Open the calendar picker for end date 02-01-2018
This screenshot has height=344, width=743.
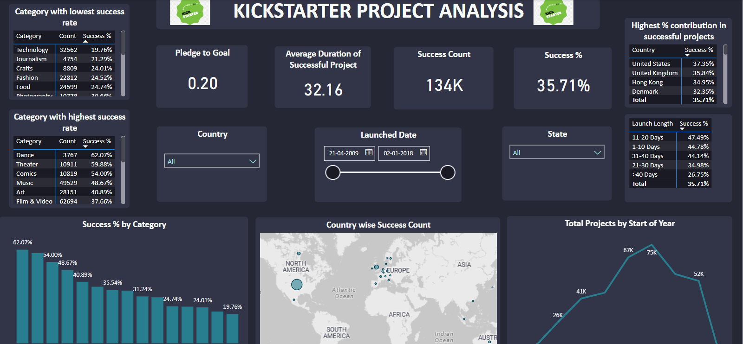click(x=423, y=153)
